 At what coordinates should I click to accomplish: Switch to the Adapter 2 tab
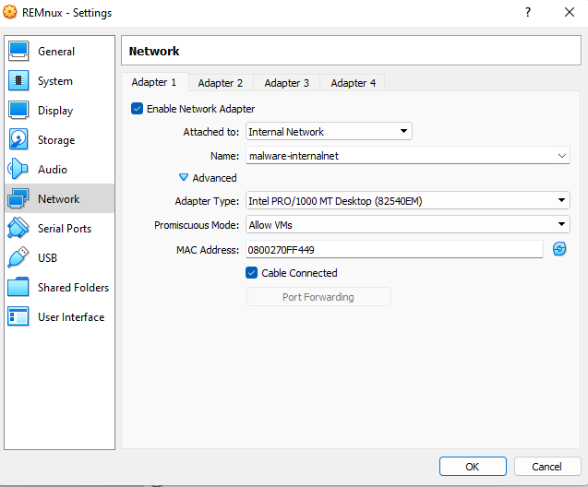(221, 83)
